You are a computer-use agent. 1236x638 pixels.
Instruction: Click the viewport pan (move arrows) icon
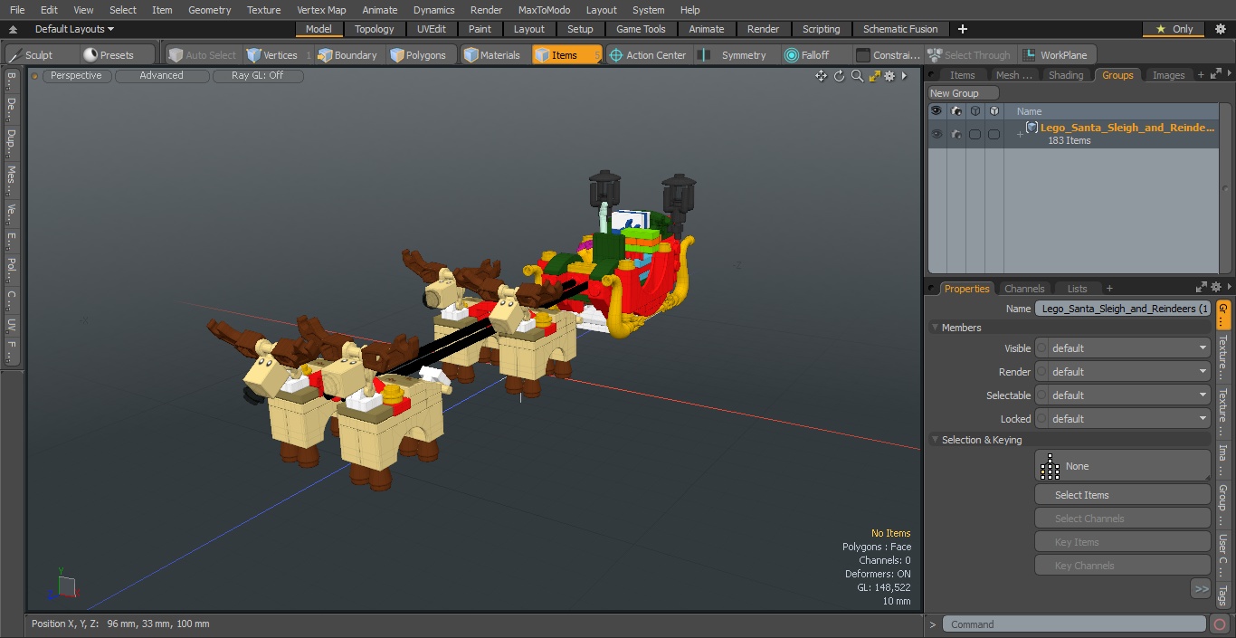click(821, 76)
